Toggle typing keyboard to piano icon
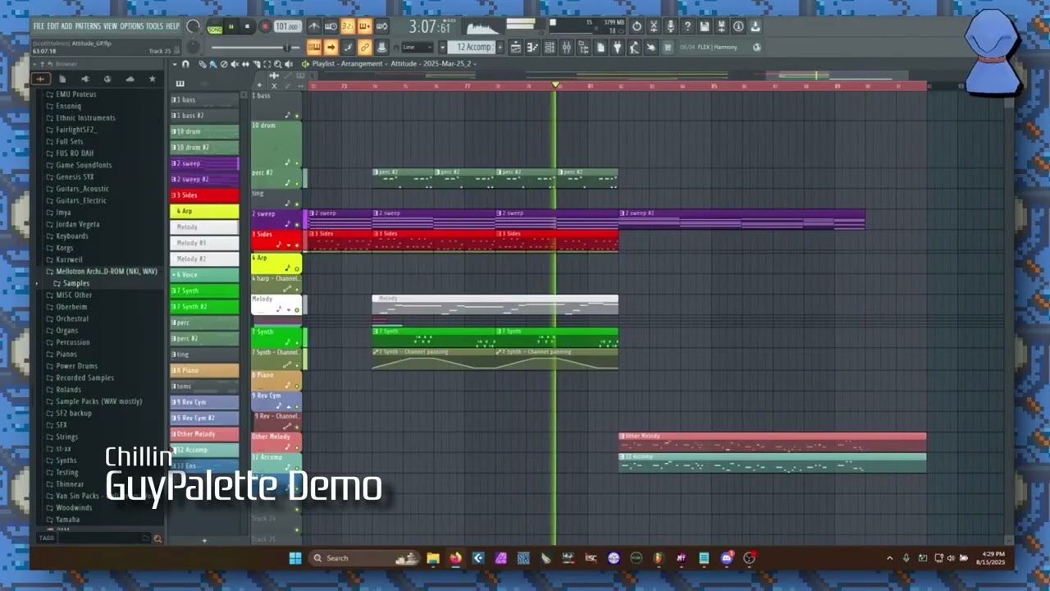 coord(314,47)
